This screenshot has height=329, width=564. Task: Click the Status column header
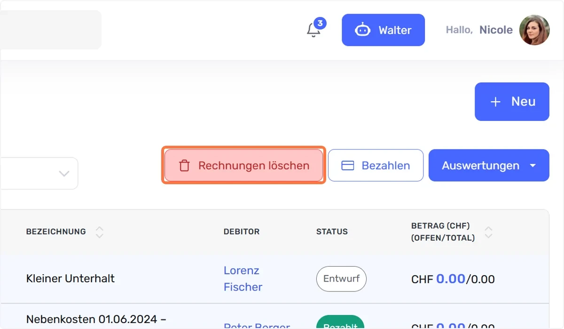tap(332, 232)
